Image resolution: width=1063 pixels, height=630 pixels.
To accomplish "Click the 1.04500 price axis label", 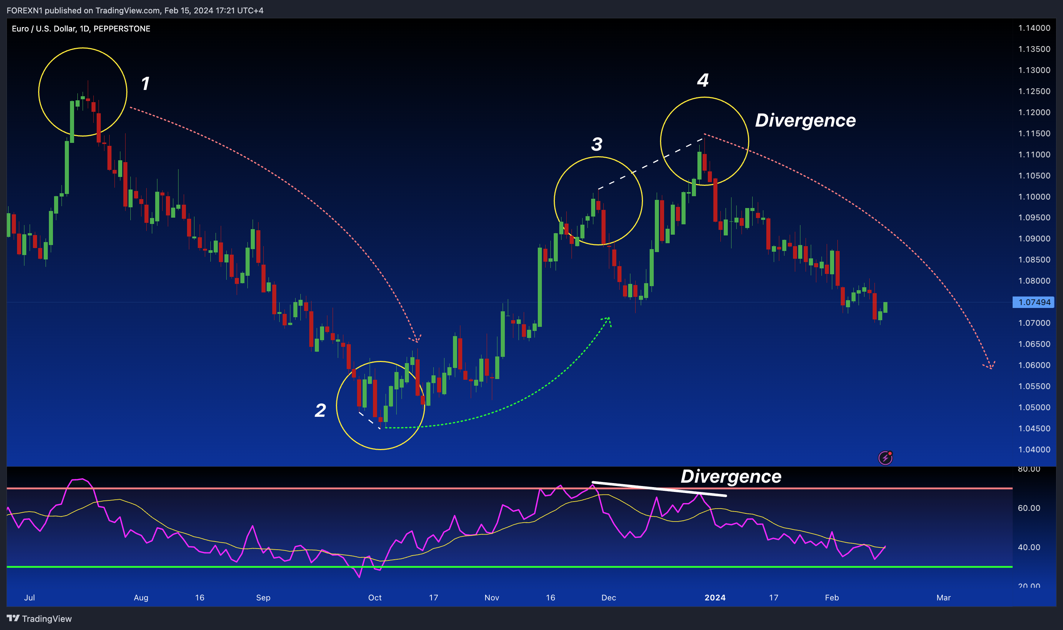I will tap(1034, 428).
